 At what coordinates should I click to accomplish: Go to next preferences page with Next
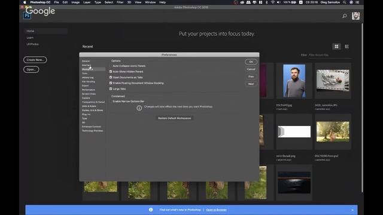[x=251, y=84]
